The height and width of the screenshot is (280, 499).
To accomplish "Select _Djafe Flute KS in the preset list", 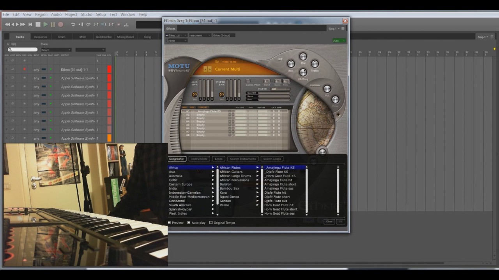I will pos(276,172).
